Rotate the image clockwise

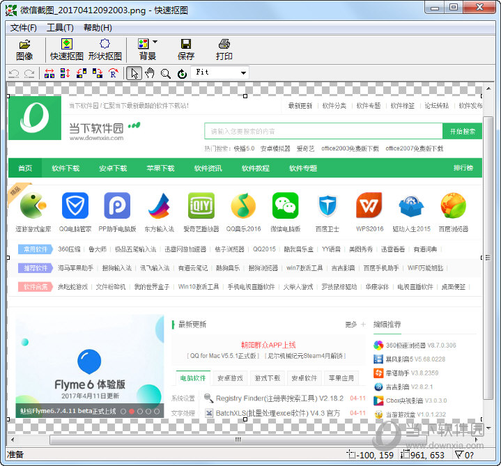pos(97,73)
